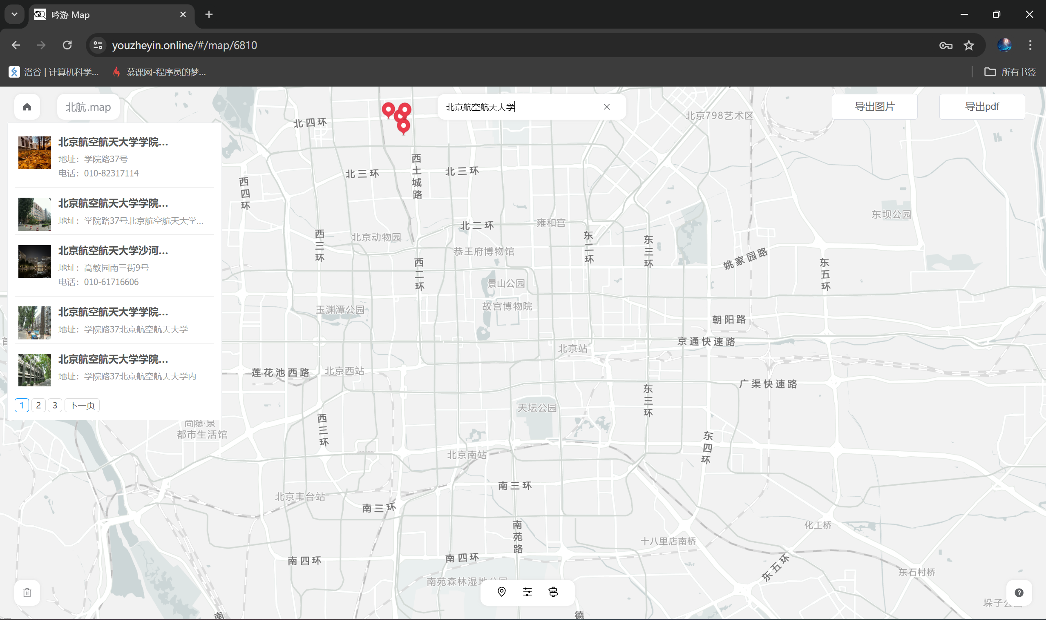Click 故宫博物院 label on map
Screen dimensions: 1046x620
point(507,306)
